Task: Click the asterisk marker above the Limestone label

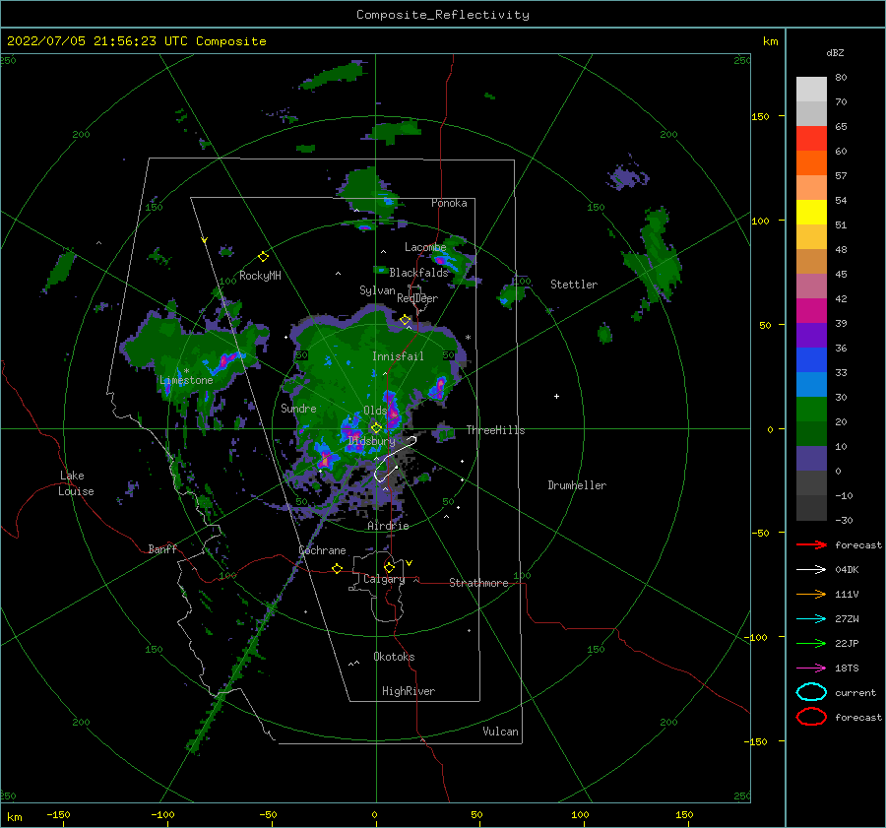Action: (186, 371)
